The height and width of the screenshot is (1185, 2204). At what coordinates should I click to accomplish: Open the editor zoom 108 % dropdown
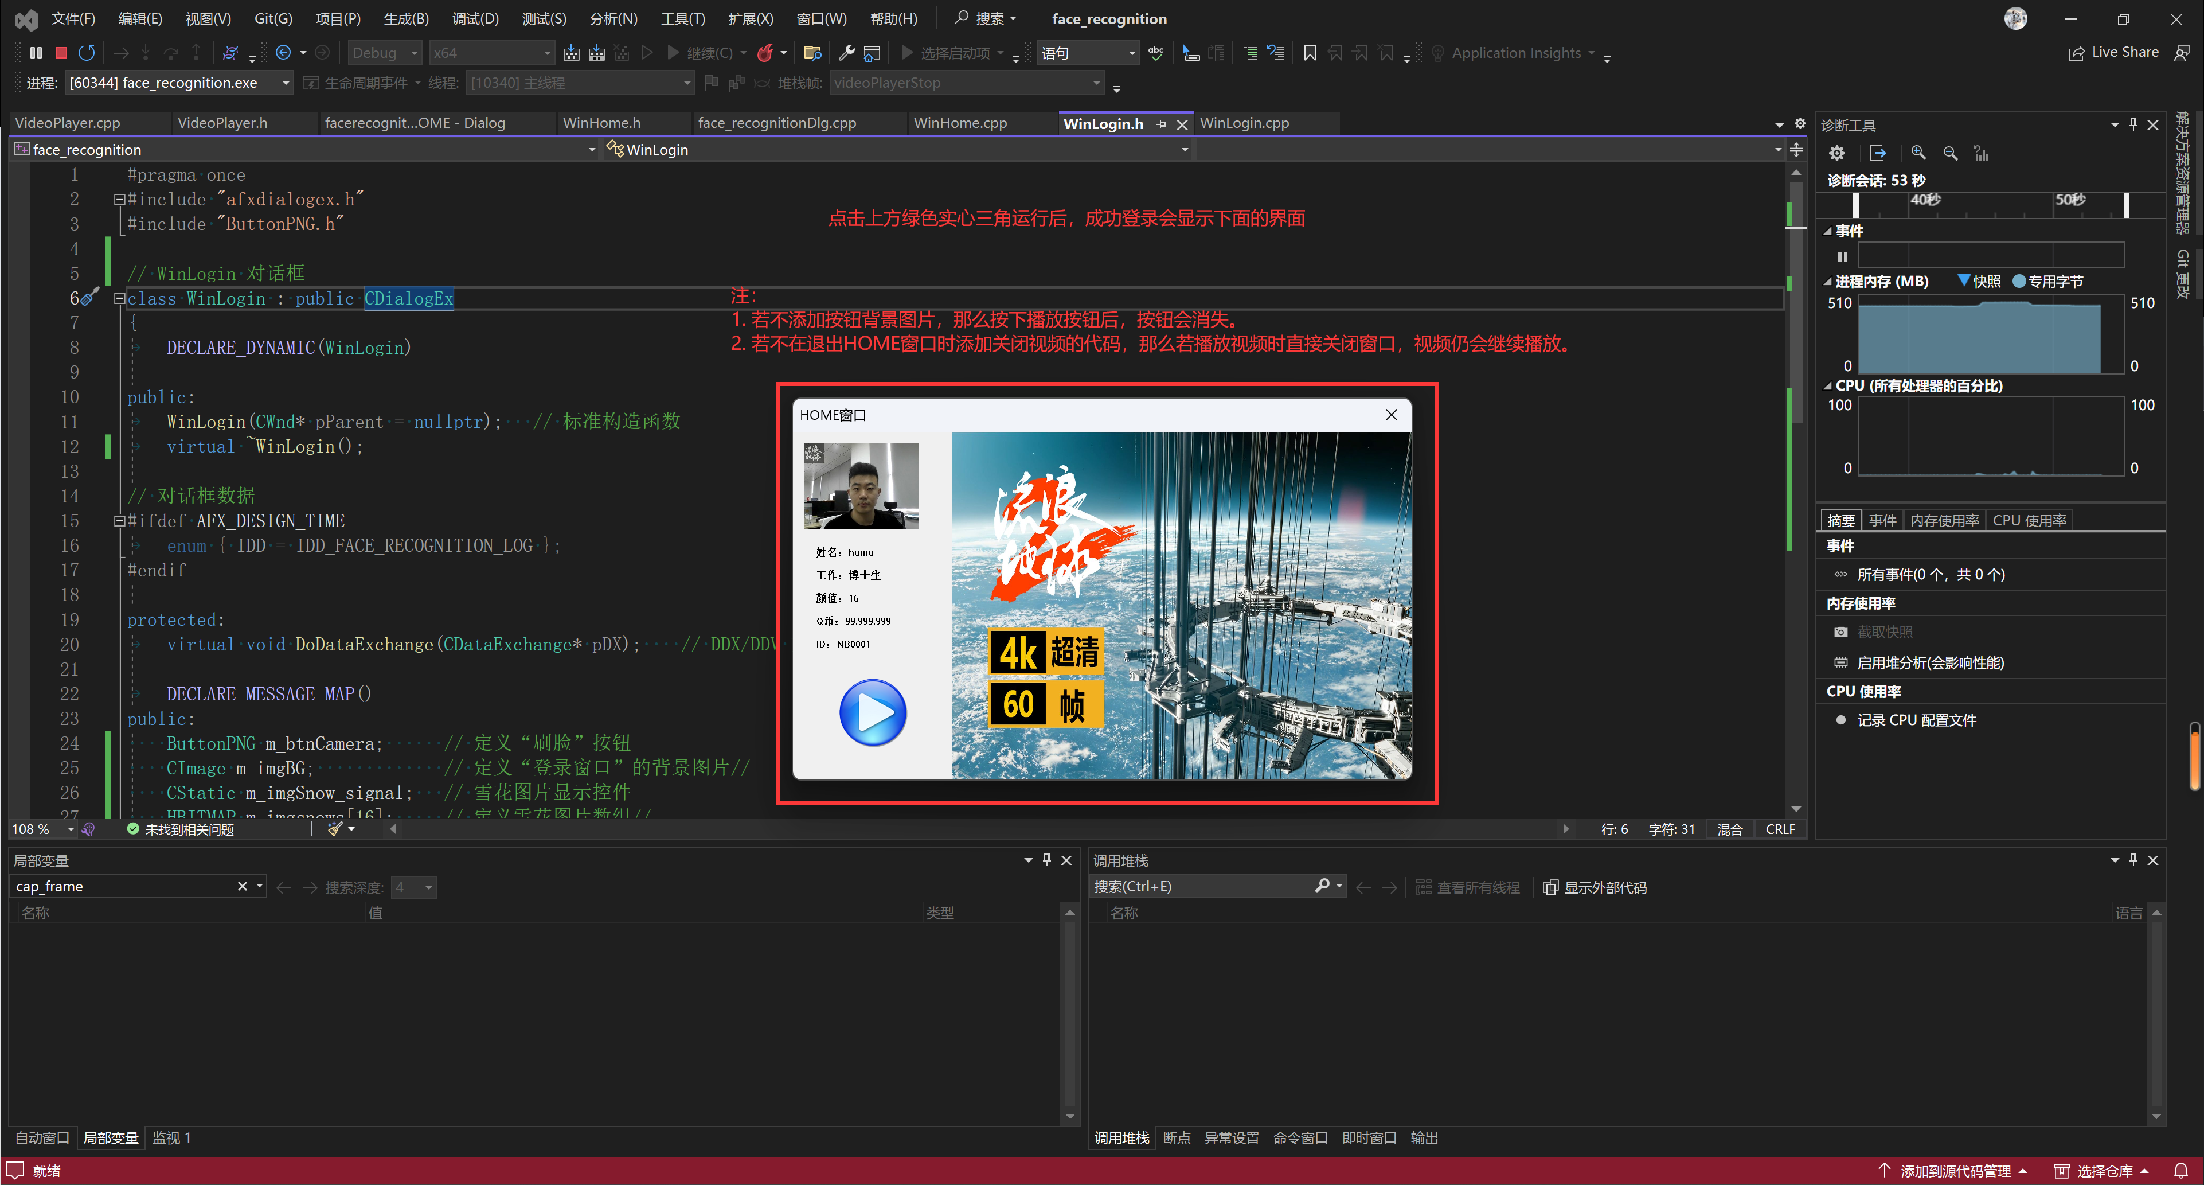point(71,829)
